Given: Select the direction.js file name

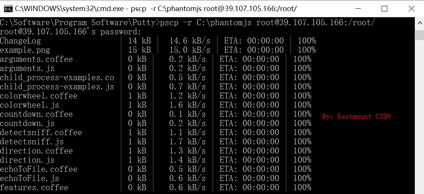Looking at the screenshot, I should pyautogui.click(x=27, y=160).
